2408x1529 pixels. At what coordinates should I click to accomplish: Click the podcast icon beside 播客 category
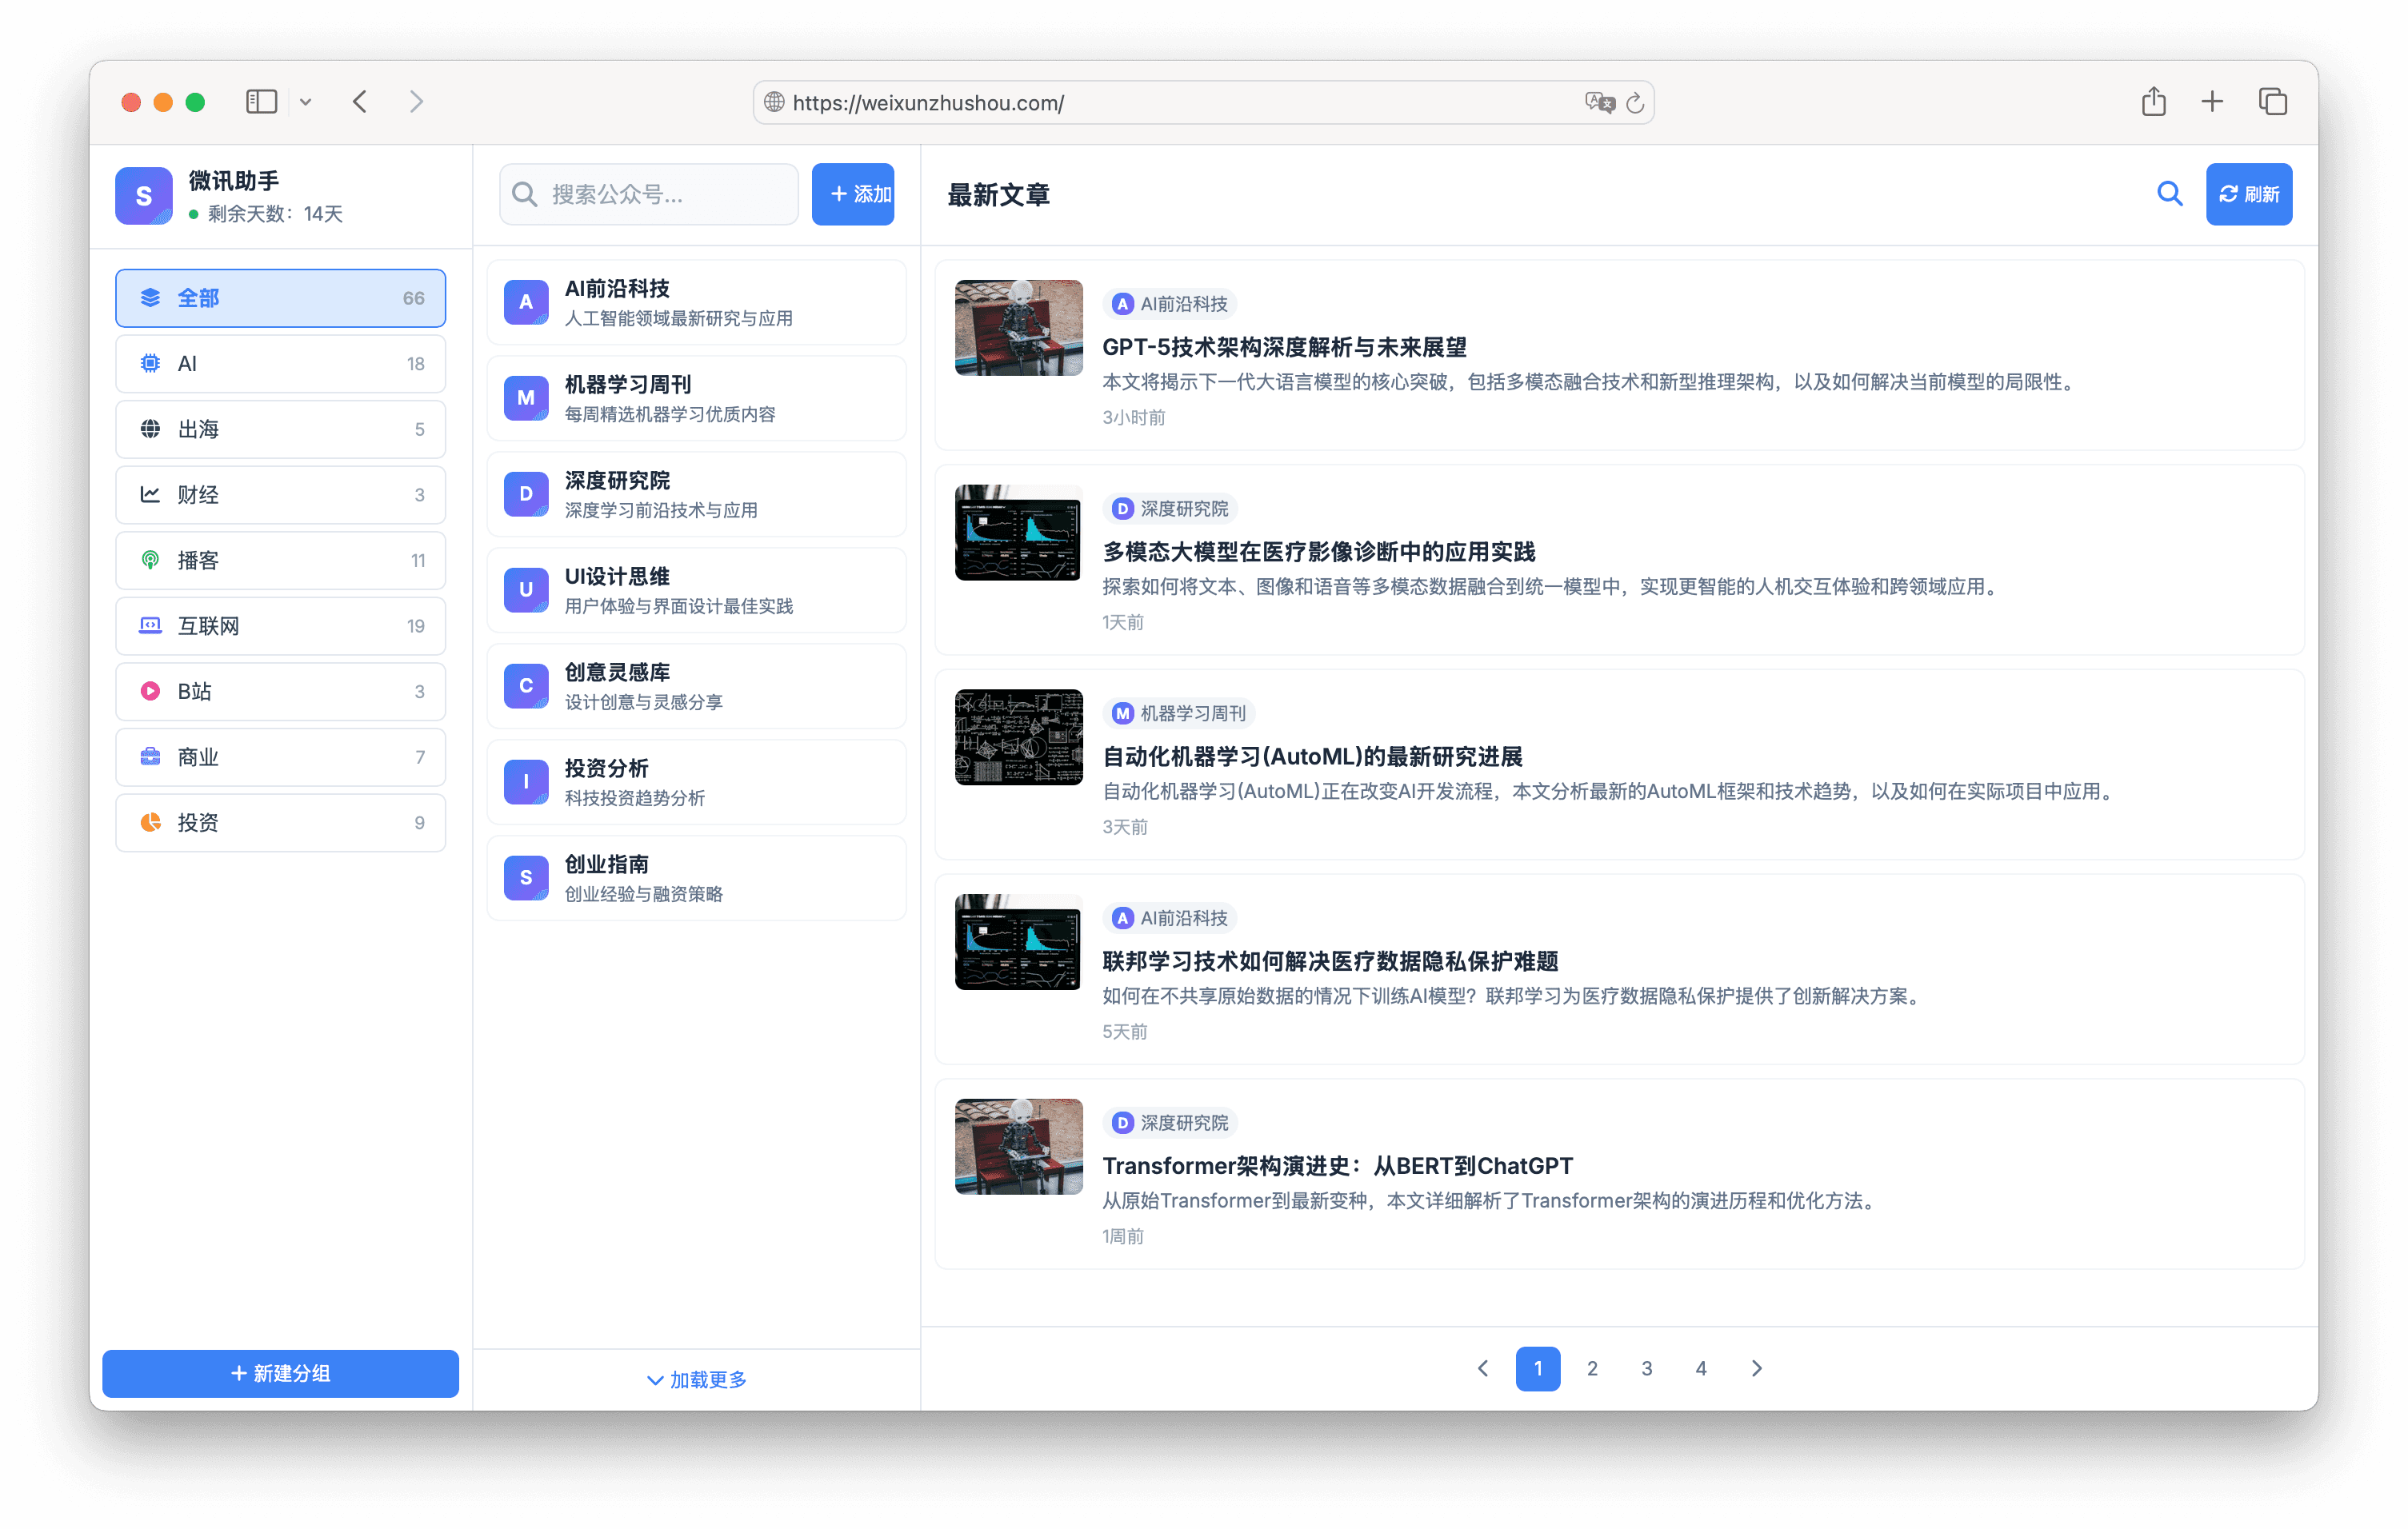(x=150, y=560)
